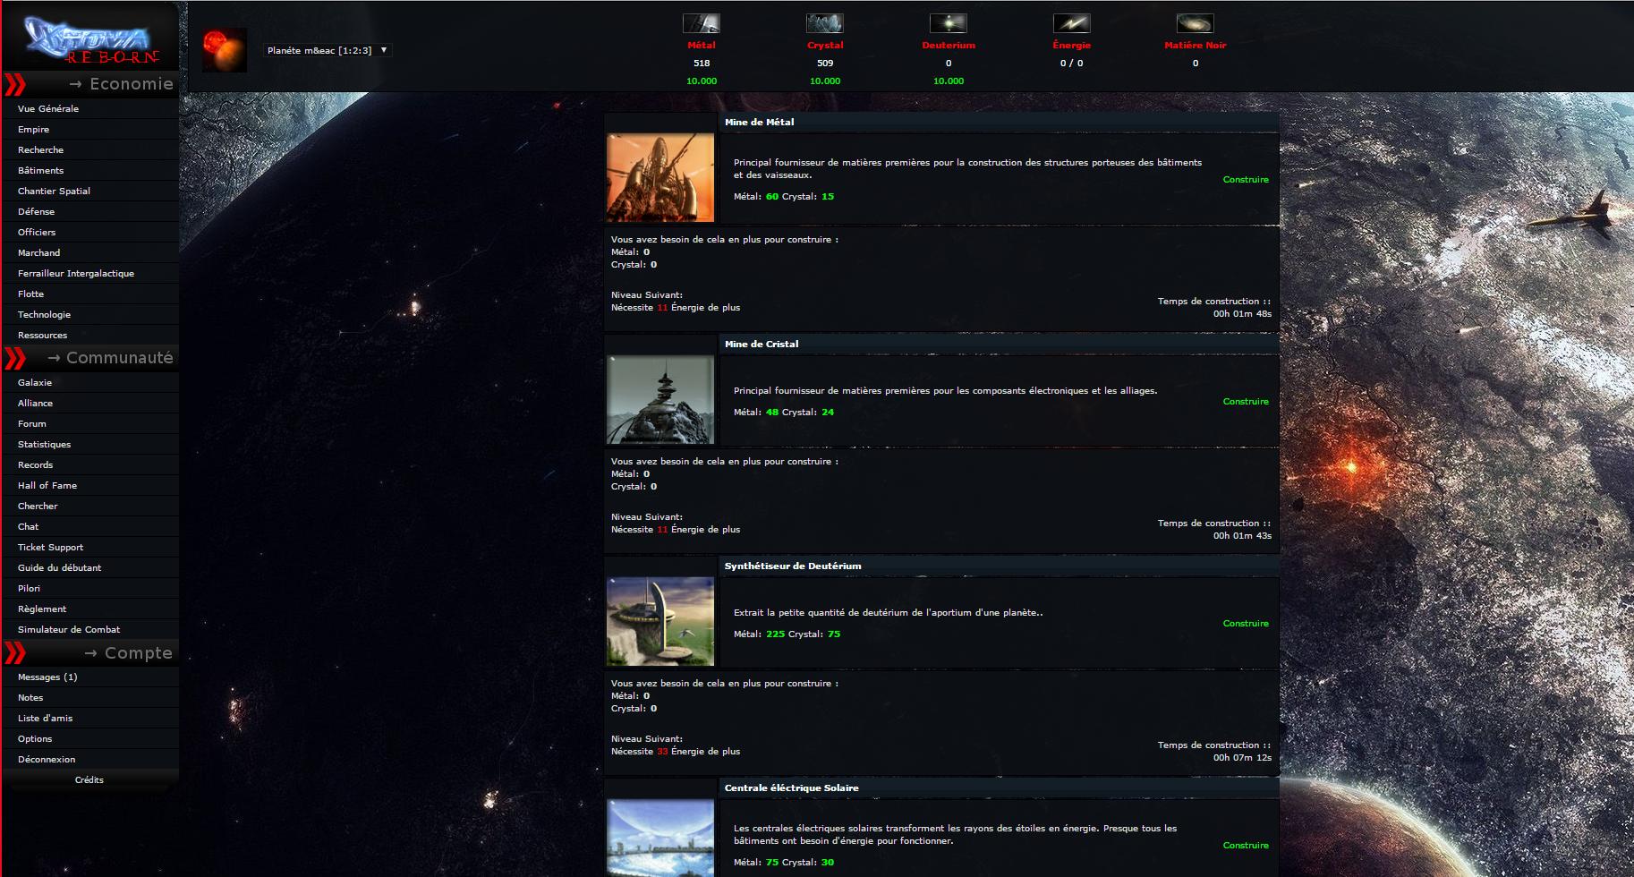The width and height of the screenshot is (1634, 877).
Task: Click the red planet image
Action: [x=224, y=50]
